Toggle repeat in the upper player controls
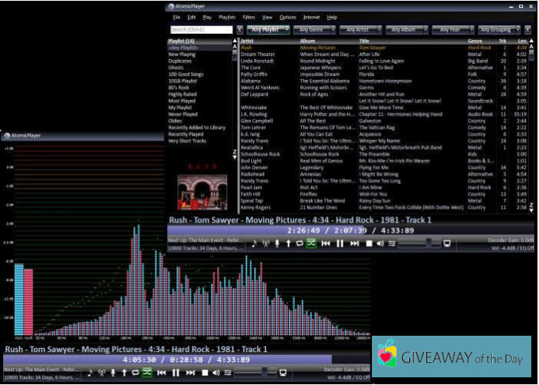Screen dimensions: 539x385 coord(300,243)
